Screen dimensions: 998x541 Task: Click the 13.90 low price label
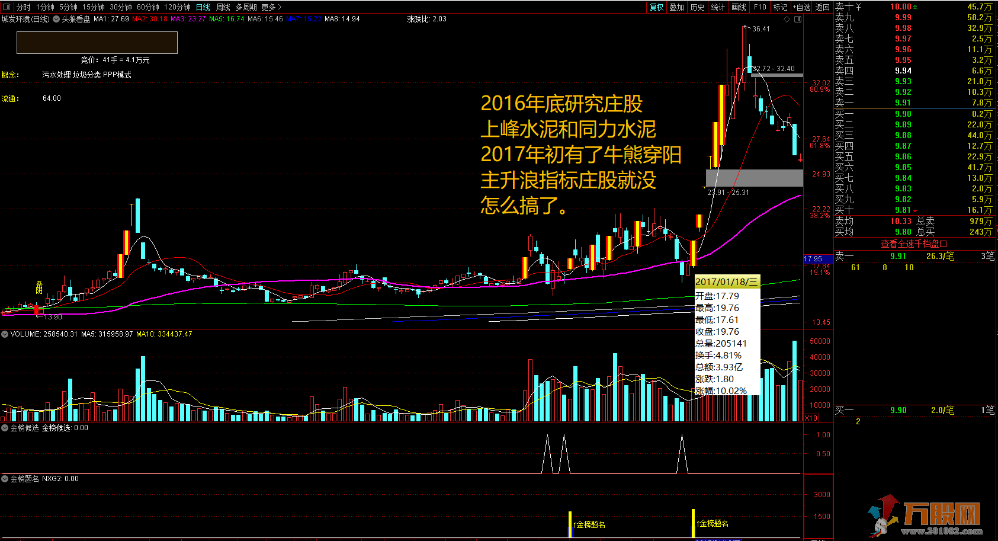(x=53, y=317)
